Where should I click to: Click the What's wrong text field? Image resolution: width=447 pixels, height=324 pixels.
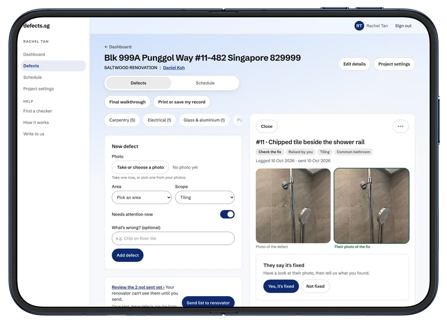[x=173, y=238]
